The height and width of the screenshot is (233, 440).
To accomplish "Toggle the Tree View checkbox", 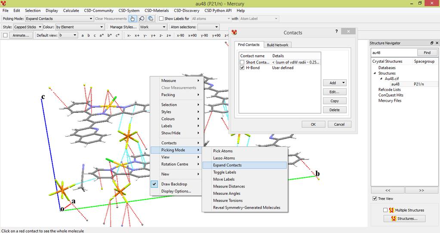I will coord(375,199).
